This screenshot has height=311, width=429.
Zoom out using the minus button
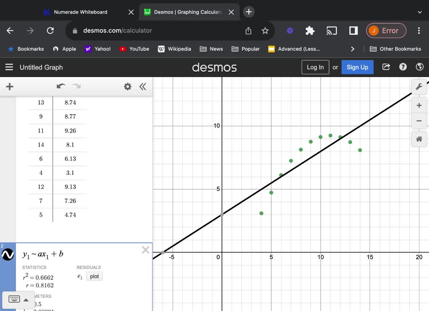tap(419, 121)
